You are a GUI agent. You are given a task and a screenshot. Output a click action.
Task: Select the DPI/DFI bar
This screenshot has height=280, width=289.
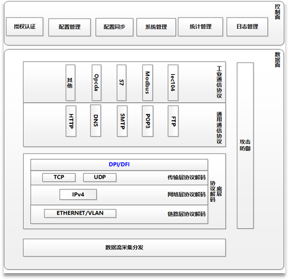119,164
